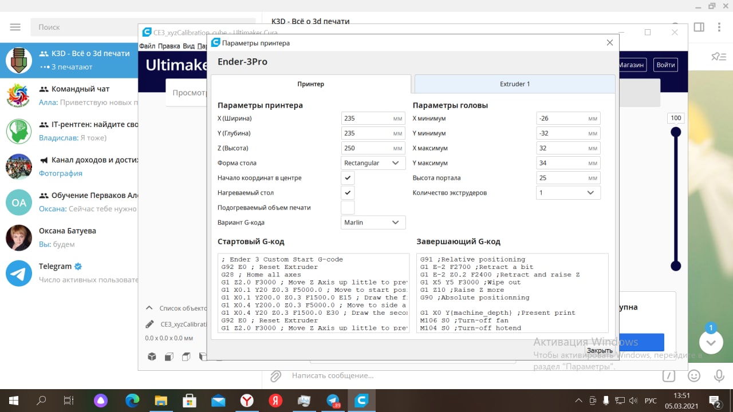The image size is (733, 412).
Task: Click the scroll-to-bottom button in Telegram
Action: pyautogui.click(x=711, y=342)
